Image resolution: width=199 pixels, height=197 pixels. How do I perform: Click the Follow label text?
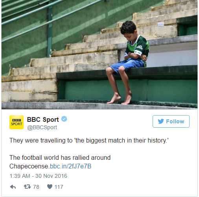pos(175,121)
